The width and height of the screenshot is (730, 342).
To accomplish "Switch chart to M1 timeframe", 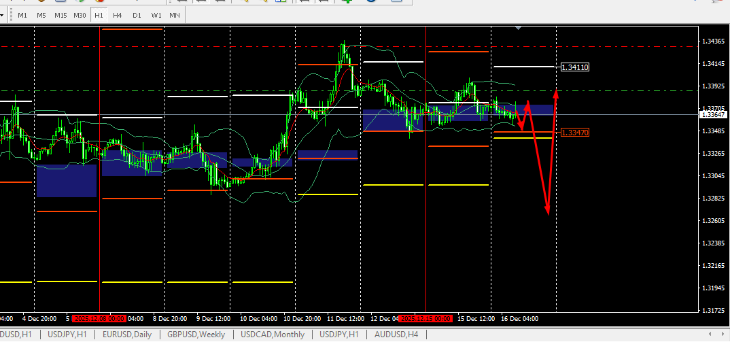I will 22,16.
